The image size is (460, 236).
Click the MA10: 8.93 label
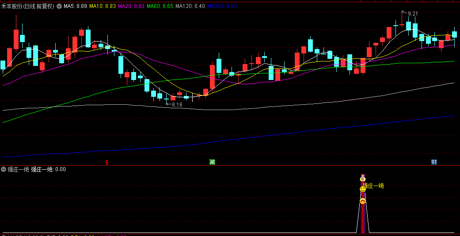(x=103, y=6)
